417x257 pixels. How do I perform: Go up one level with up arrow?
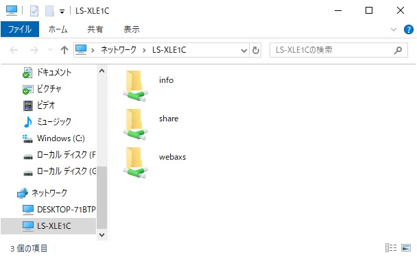(64, 50)
